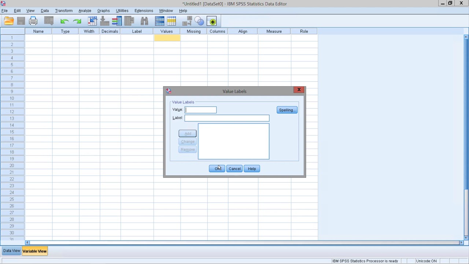Click Help in Value Labels dialog
Screen dimensions: 469x264
(252, 169)
